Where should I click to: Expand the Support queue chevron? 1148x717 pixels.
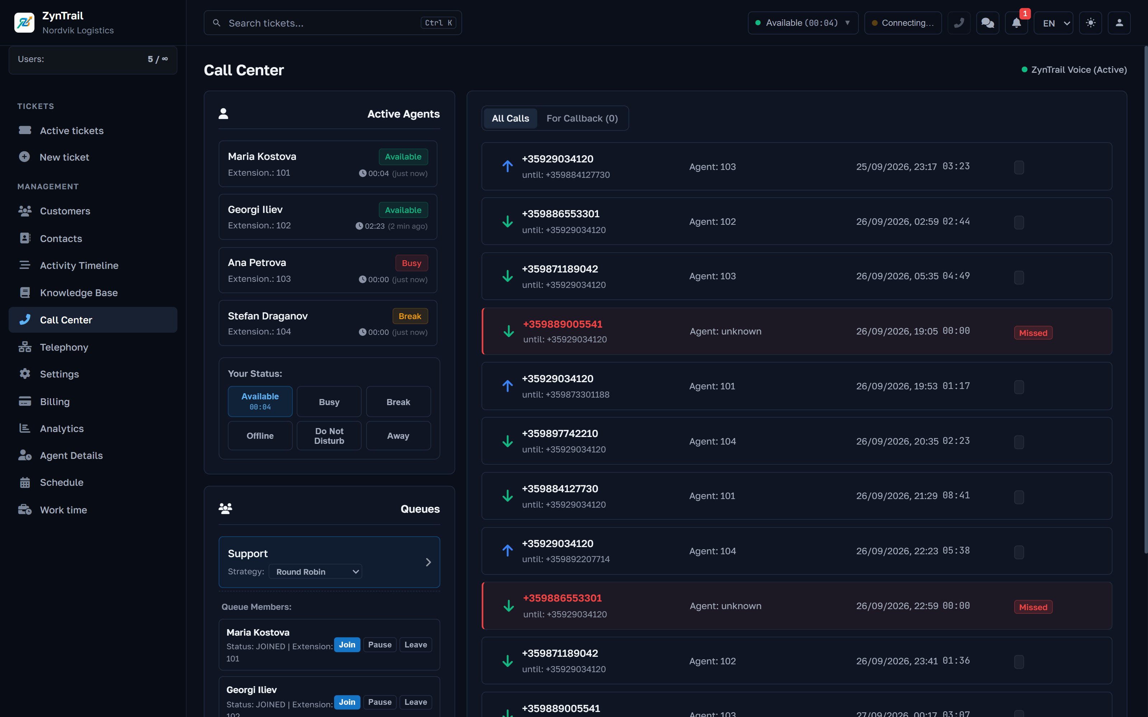[x=428, y=562]
